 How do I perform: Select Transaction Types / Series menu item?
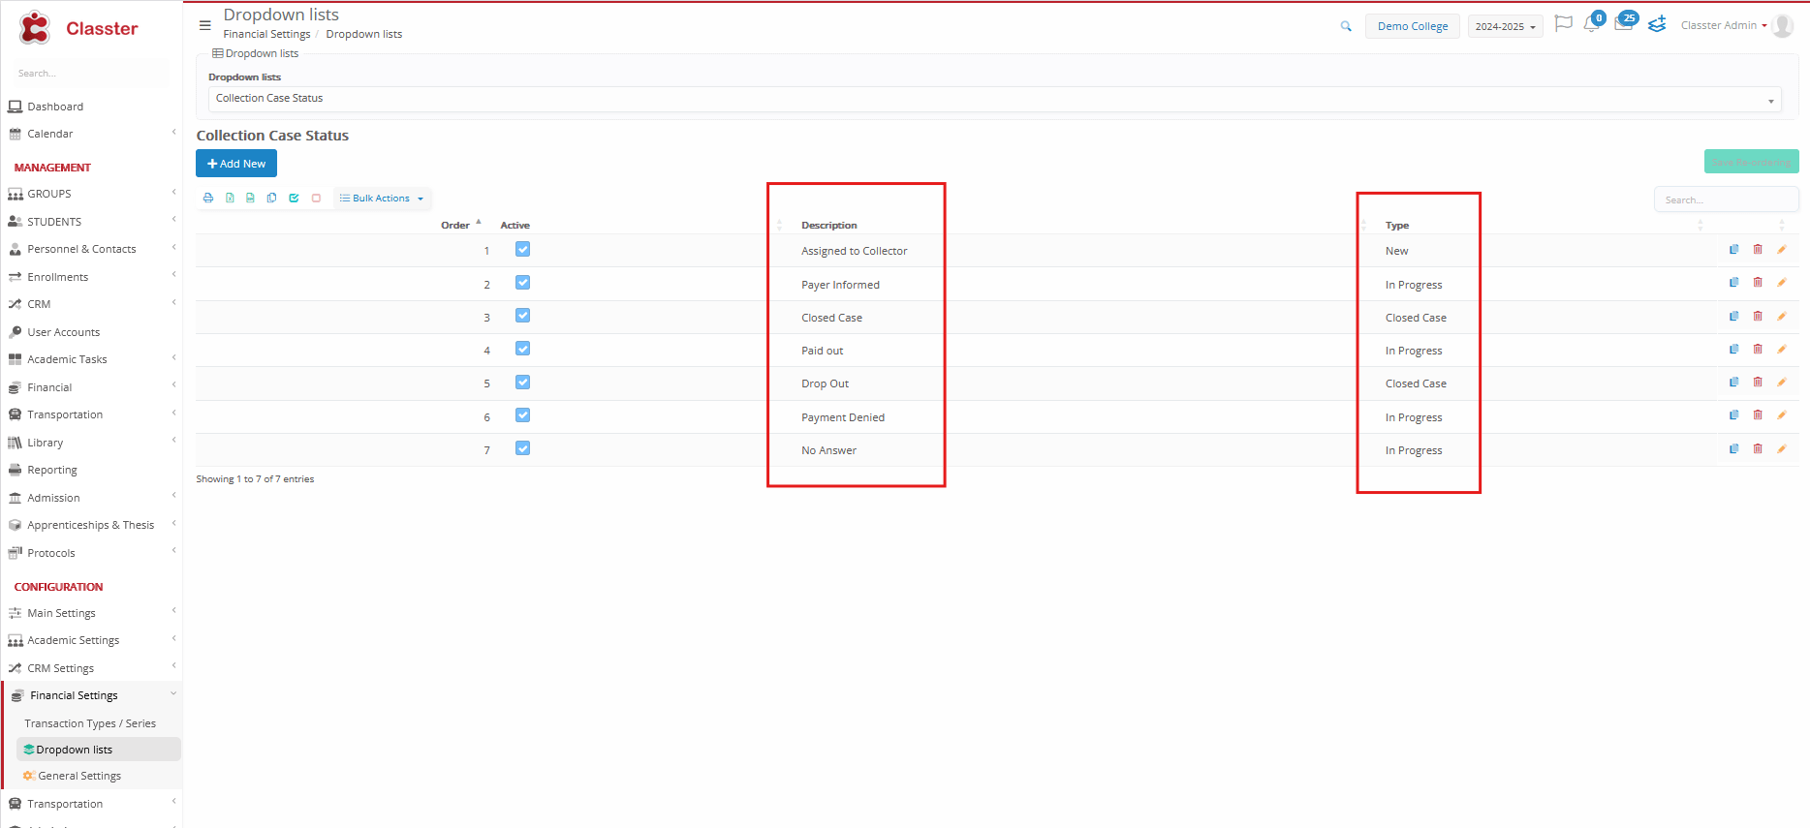[90, 723]
